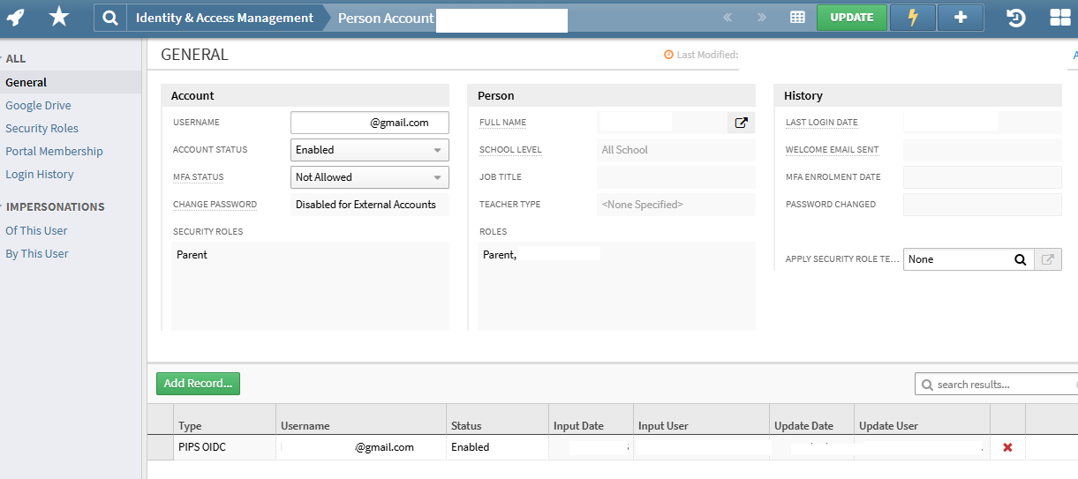Image resolution: width=1078 pixels, height=479 pixels.
Task: Open external link beside security role template
Action: (x=1048, y=259)
